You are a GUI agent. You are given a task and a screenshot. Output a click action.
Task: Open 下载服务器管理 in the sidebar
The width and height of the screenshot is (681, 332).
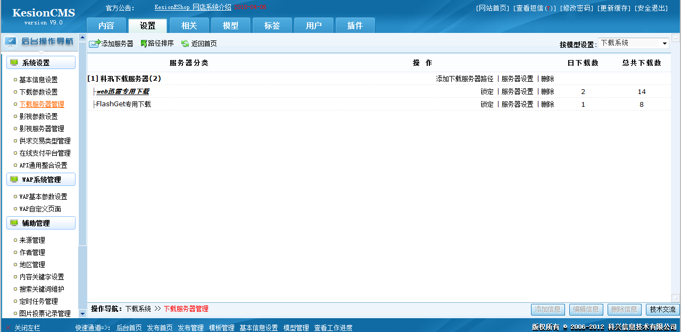coord(41,104)
